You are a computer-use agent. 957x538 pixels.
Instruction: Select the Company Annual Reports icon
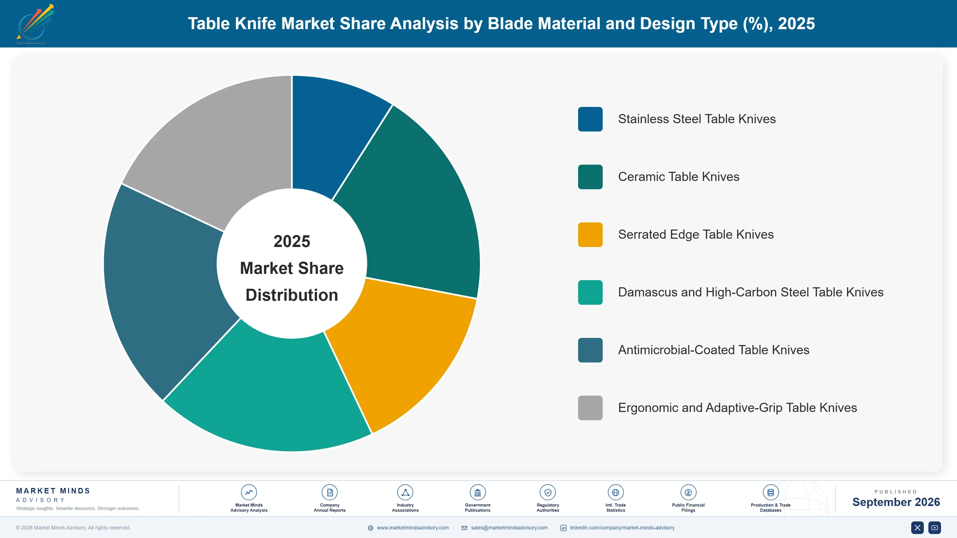[329, 492]
